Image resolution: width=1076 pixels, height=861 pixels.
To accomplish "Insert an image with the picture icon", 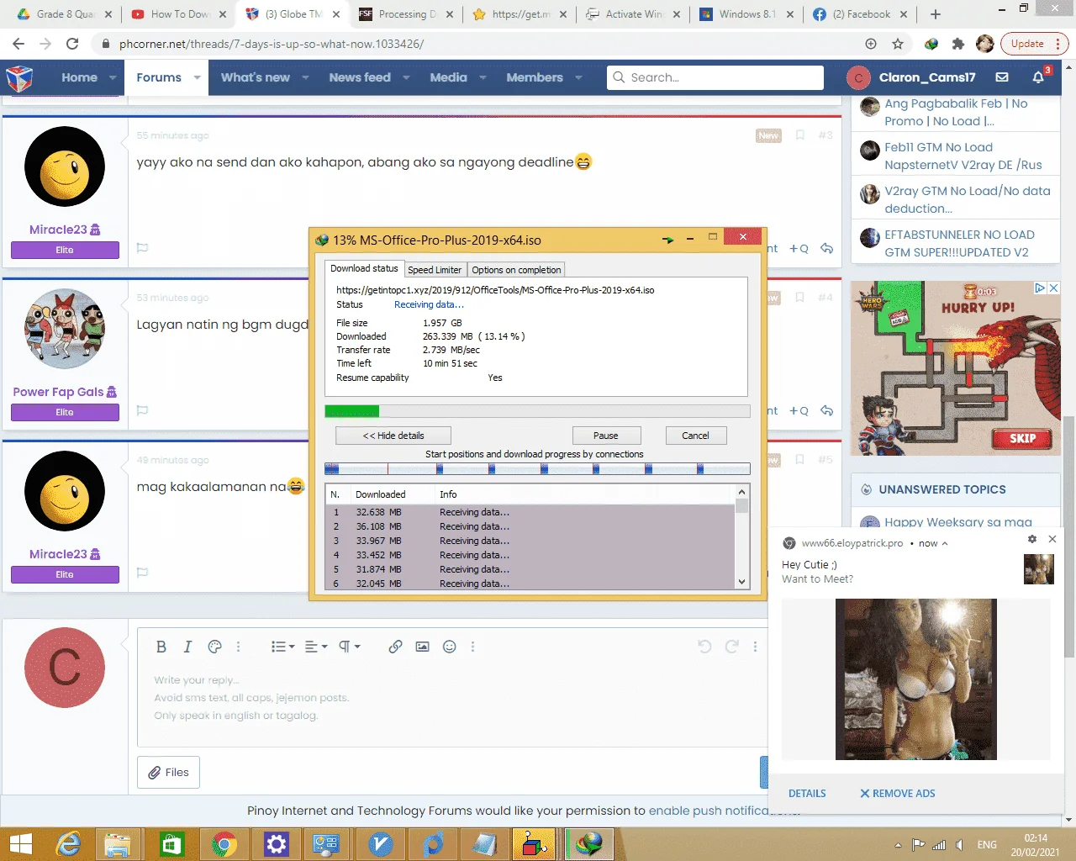I will pos(423,647).
